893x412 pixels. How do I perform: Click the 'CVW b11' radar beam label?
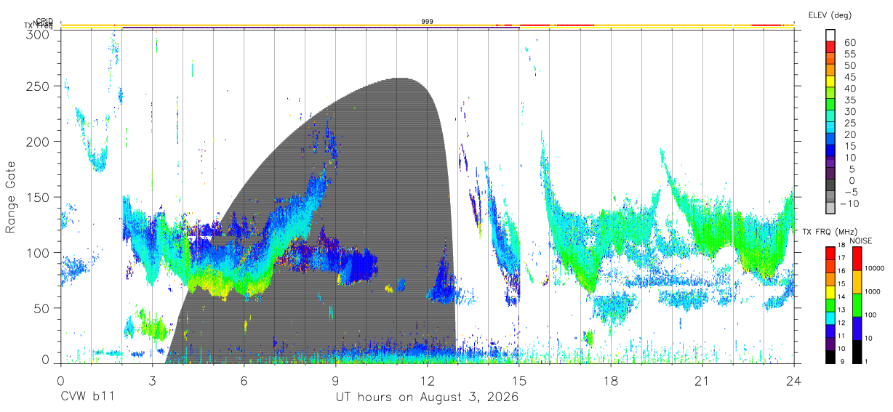pos(87,397)
